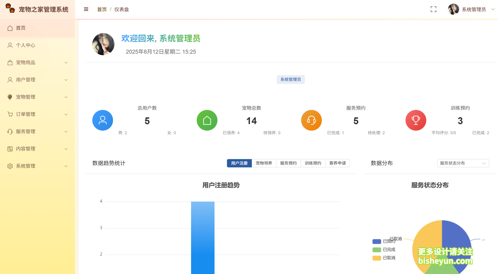
Task: Click the paw print logo icon
Action: click(x=10, y=8)
